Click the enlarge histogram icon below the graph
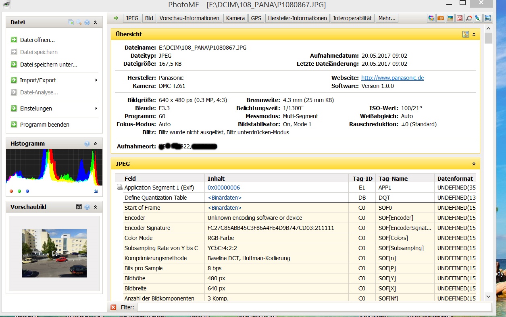Image resolution: width=506 pixels, height=317 pixels. coord(96,191)
